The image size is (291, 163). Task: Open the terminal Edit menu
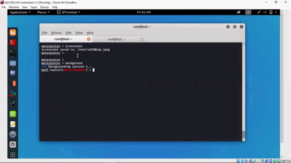69,33
